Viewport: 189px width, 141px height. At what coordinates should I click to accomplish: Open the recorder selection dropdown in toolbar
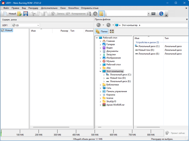coord(148,14)
